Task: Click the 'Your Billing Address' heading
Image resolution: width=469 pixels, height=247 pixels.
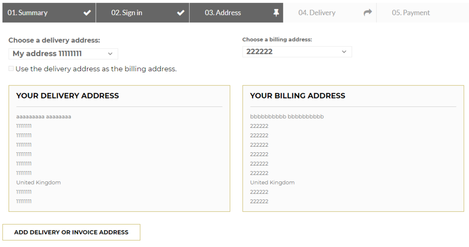Action: click(x=297, y=96)
